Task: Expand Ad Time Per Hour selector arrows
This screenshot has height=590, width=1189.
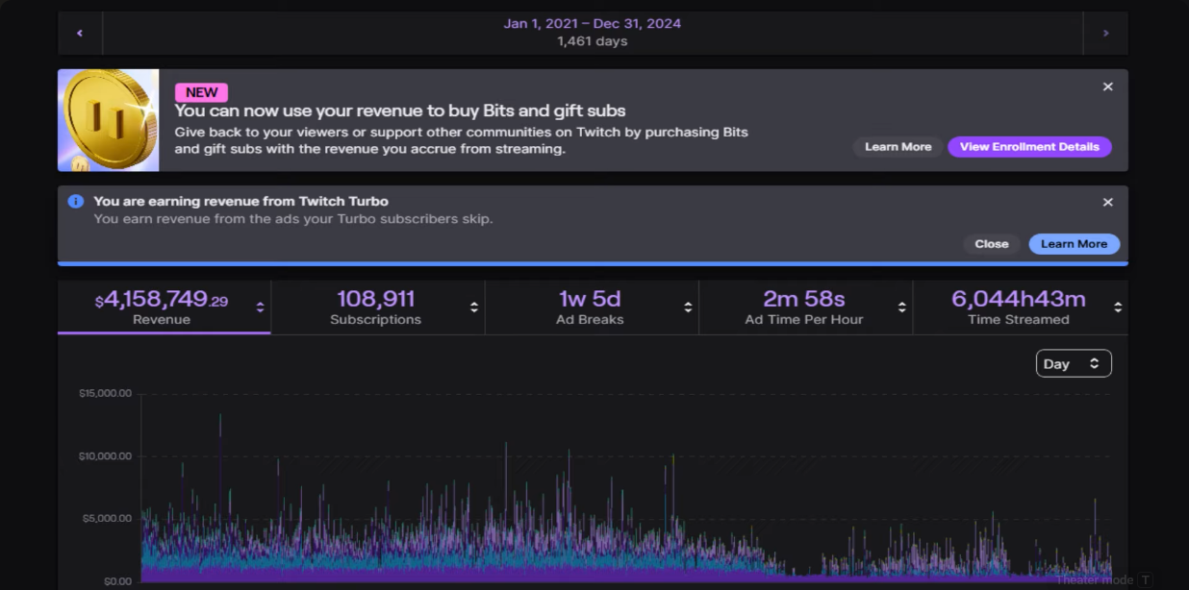Action: [901, 307]
